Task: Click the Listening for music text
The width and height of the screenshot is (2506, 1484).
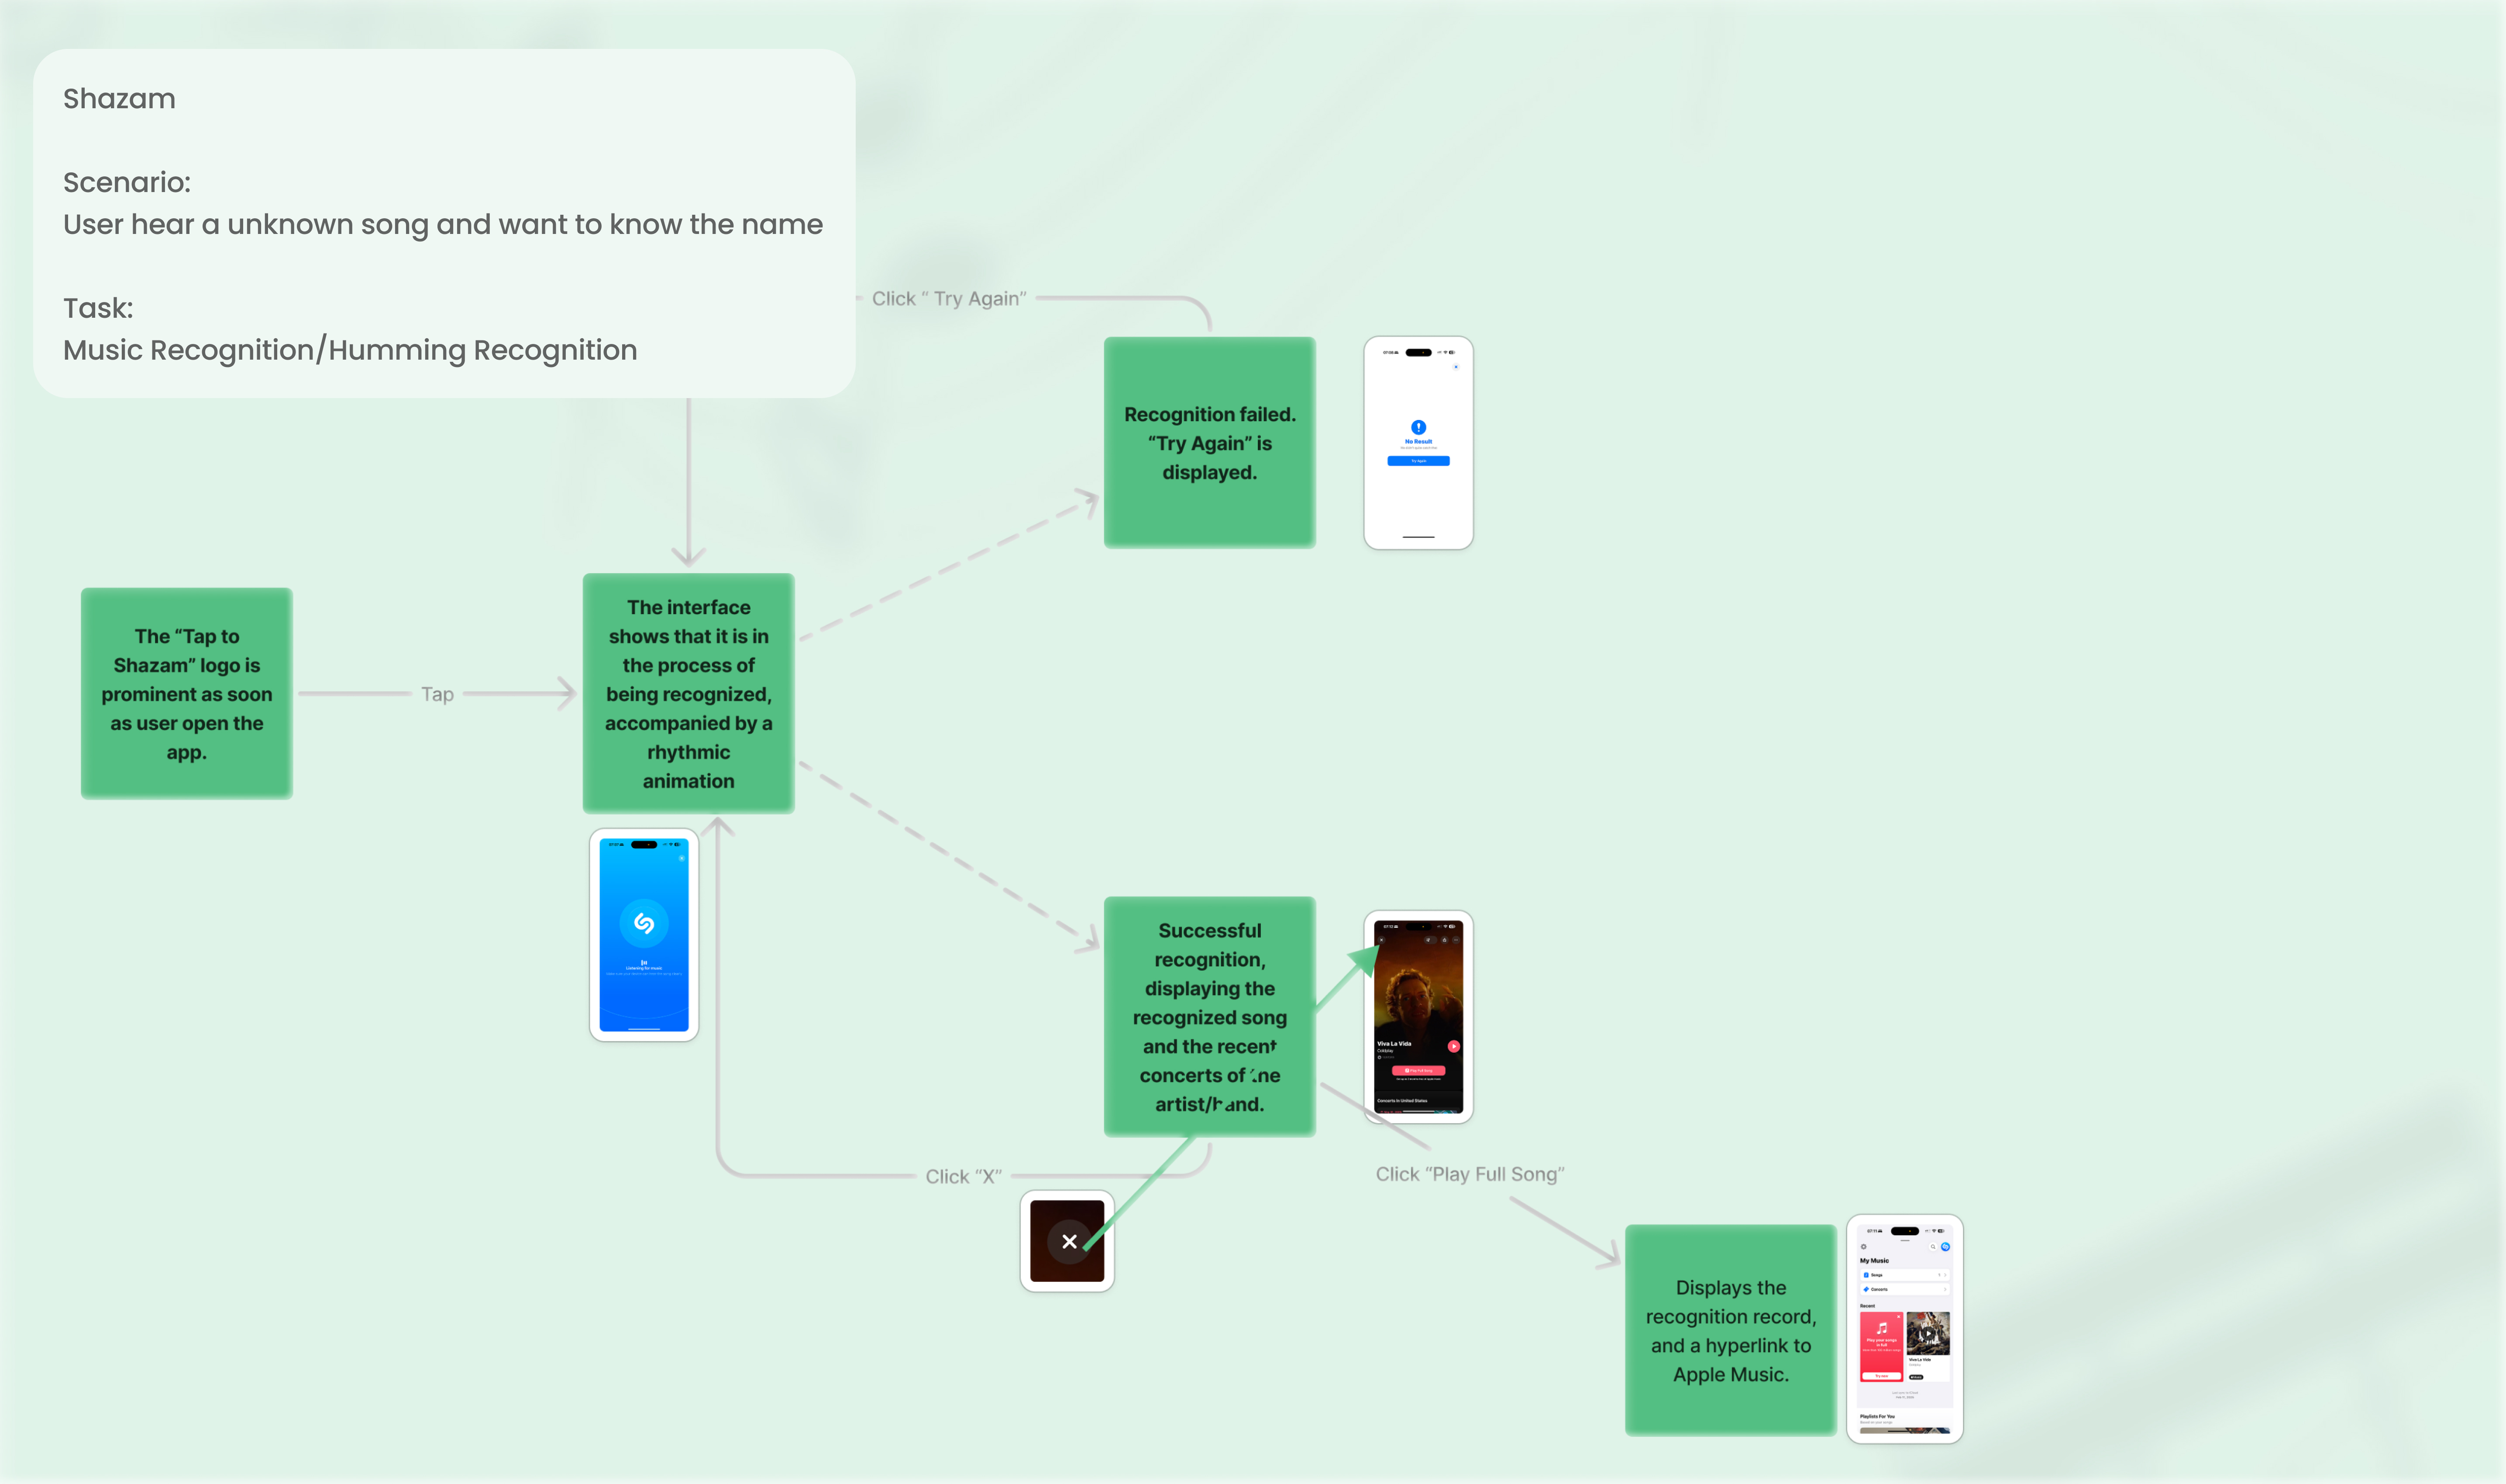Action: click(644, 968)
